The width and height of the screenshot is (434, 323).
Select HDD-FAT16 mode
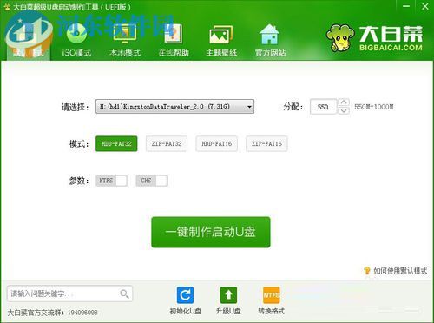pyautogui.click(x=217, y=143)
